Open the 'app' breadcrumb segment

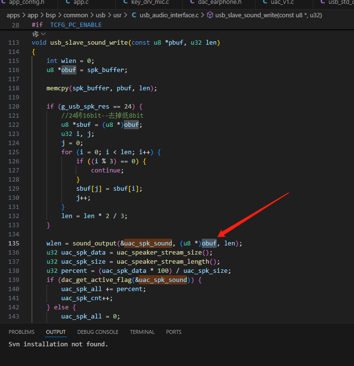point(33,15)
